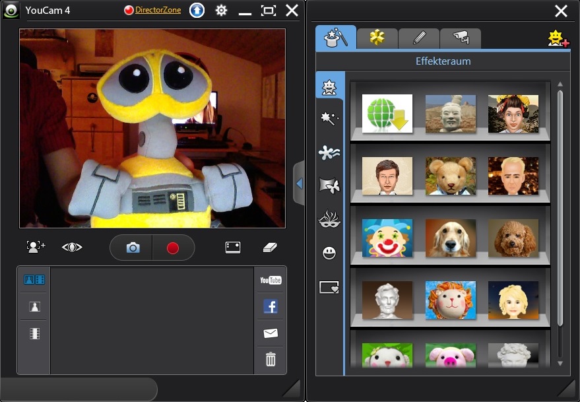
Task: Open the surveillance camera tab
Action: point(461,38)
